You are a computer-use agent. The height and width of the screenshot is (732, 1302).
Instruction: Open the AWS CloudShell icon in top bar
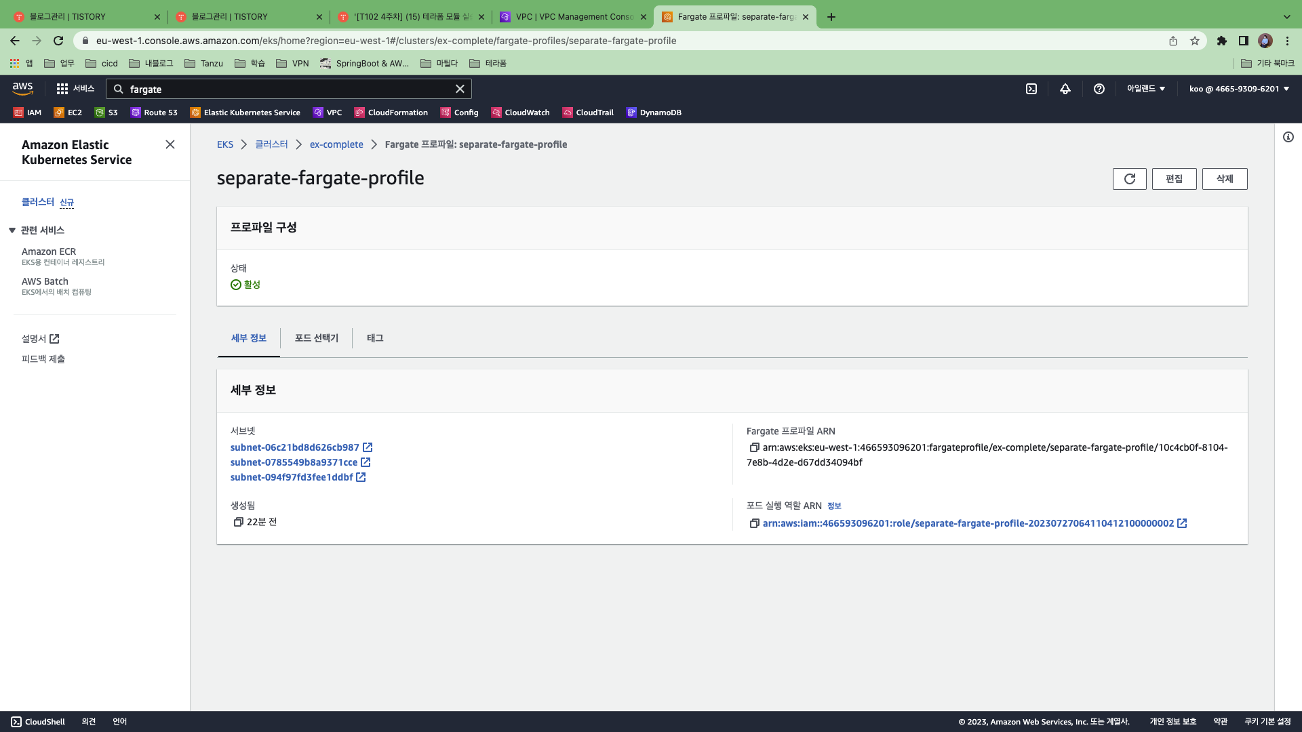tap(1031, 89)
